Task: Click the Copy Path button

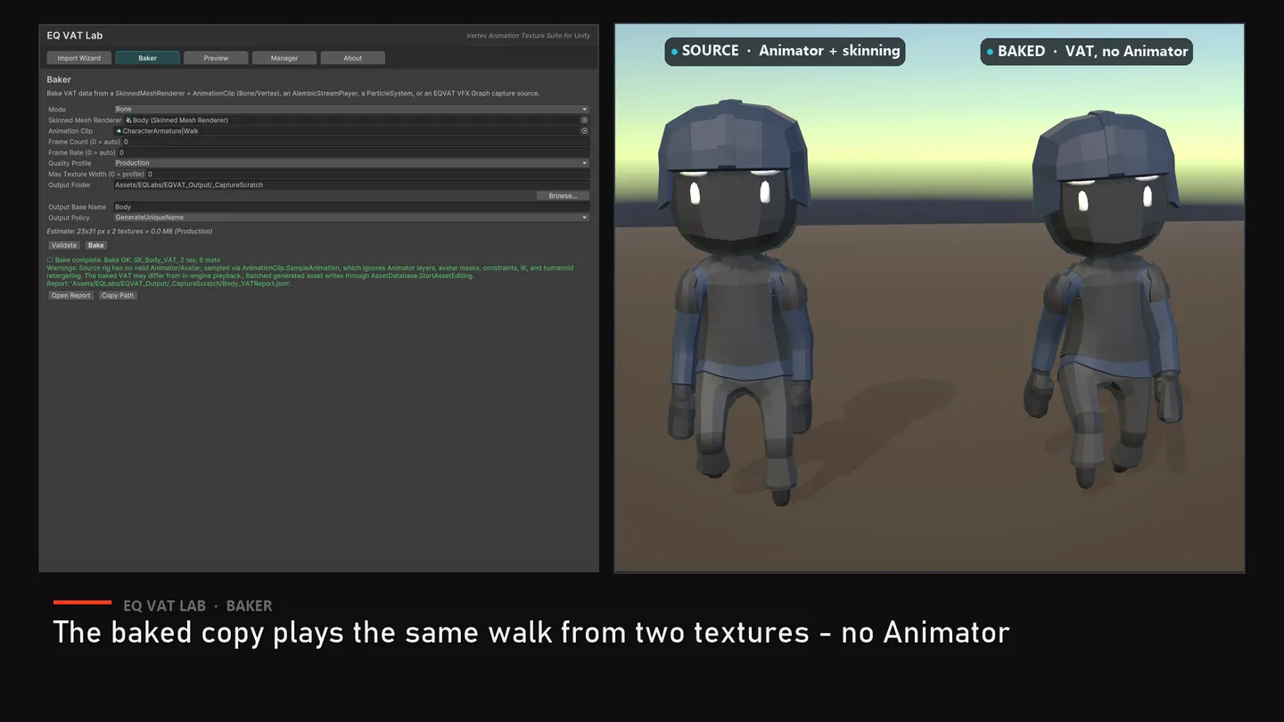Action: pos(118,296)
